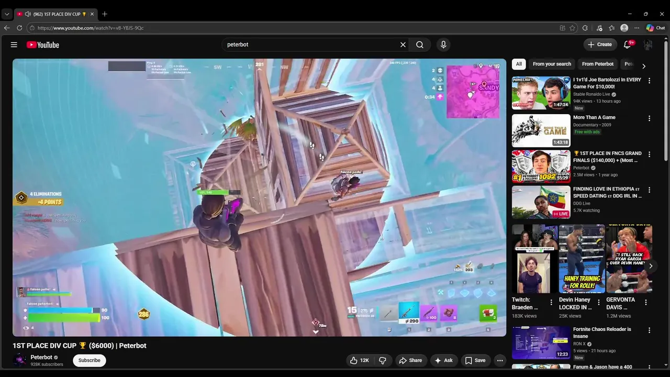This screenshot has height=377, width=670.
Task: Click the video player to pause
Action: 260,197
